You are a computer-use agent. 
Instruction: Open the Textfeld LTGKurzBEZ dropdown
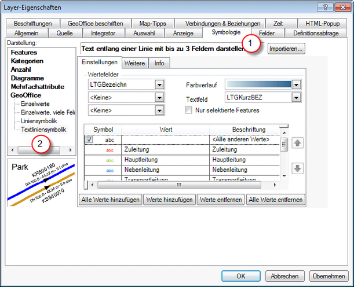pyautogui.click(x=297, y=98)
